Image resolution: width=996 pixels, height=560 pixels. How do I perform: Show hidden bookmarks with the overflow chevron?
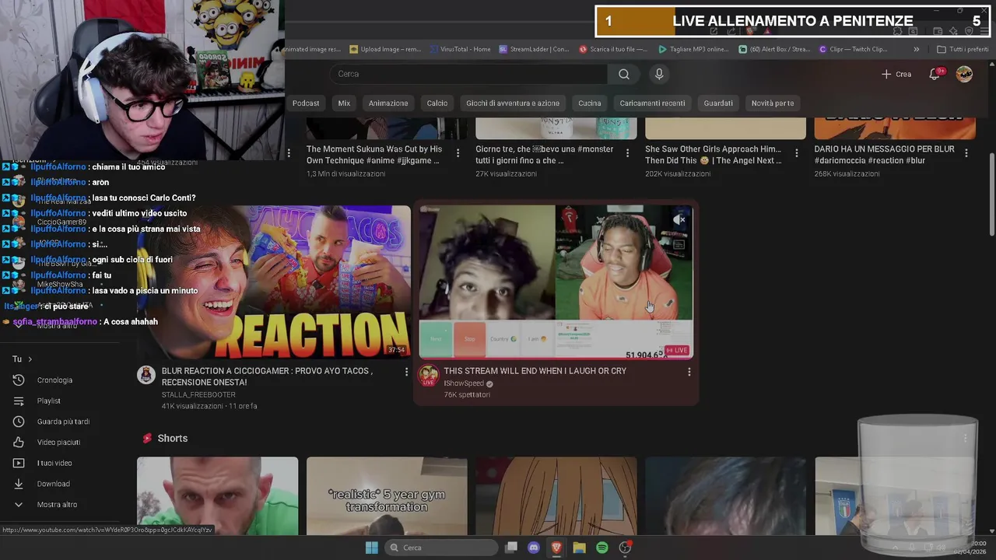pos(916,49)
